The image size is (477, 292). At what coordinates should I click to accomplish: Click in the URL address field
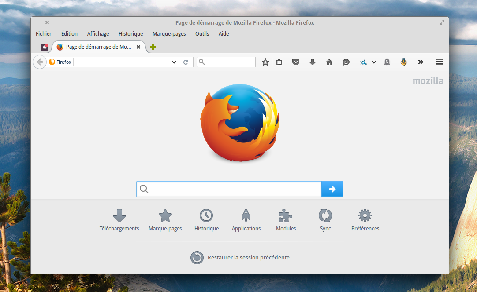tap(122, 62)
